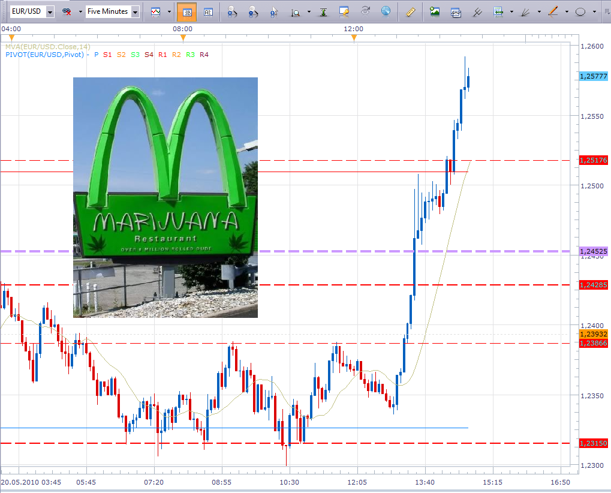
Task: Open the toolbar overflow options at far right
Action: 607,11
